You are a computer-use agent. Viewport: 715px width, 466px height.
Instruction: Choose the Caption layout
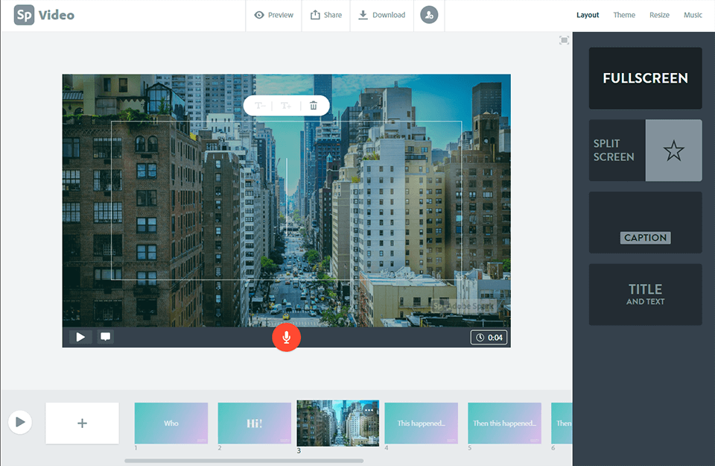(x=645, y=222)
